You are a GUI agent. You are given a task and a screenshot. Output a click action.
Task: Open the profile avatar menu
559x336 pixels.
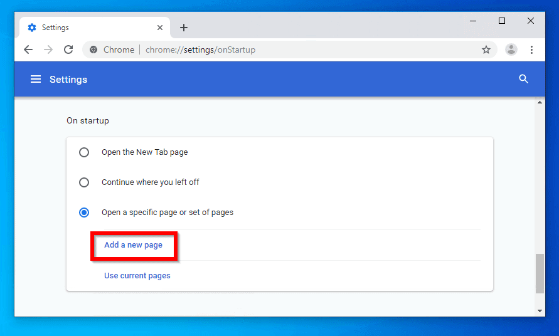[511, 50]
